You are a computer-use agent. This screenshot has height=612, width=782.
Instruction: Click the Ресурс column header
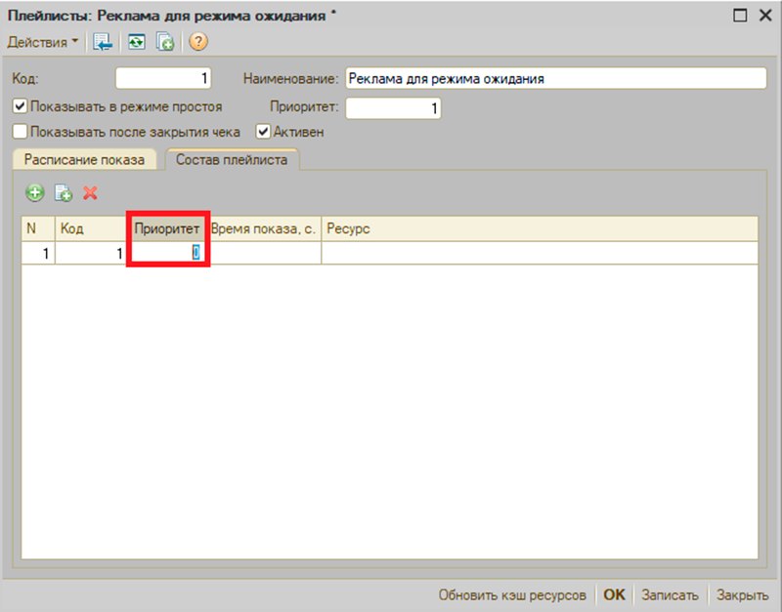click(x=540, y=229)
